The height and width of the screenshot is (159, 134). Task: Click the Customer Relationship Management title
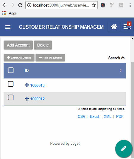[61, 27]
